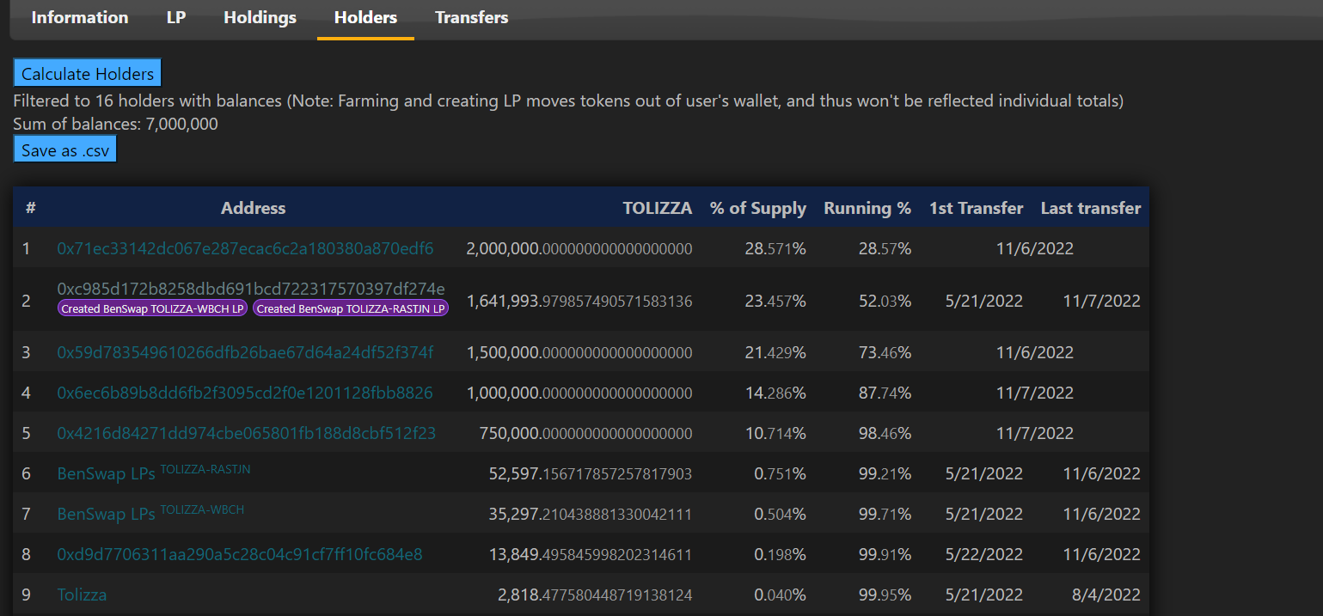Click the 28.571% supply value
1323x616 pixels.
point(775,248)
